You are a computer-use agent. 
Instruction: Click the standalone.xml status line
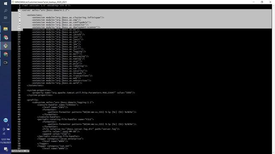click(20, 151)
